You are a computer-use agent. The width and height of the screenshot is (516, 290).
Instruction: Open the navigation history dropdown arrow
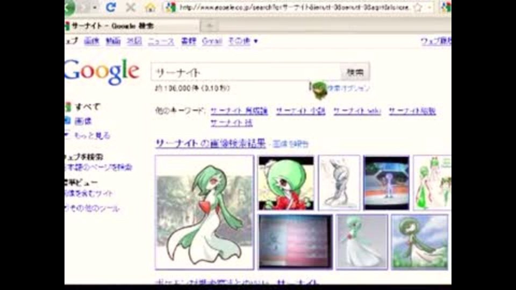point(95,7)
